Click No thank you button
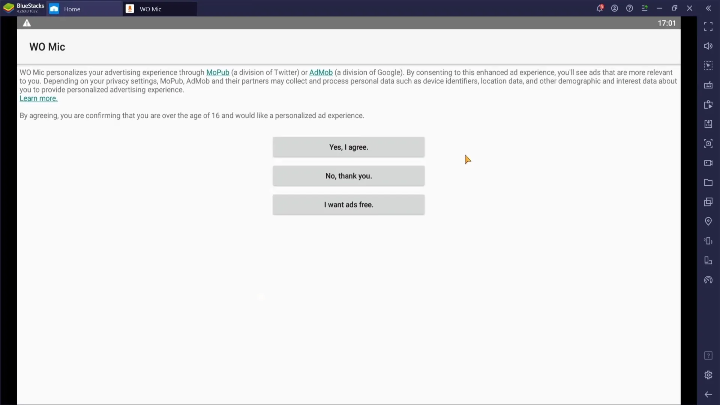Screen dimensions: 720x405 click(x=349, y=176)
